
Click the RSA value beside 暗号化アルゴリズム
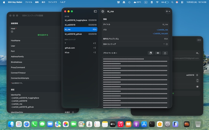click(x=166, y=39)
